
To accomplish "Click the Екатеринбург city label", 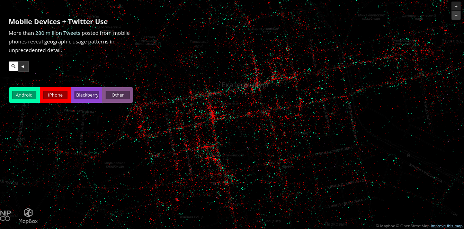I will [245, 85].
